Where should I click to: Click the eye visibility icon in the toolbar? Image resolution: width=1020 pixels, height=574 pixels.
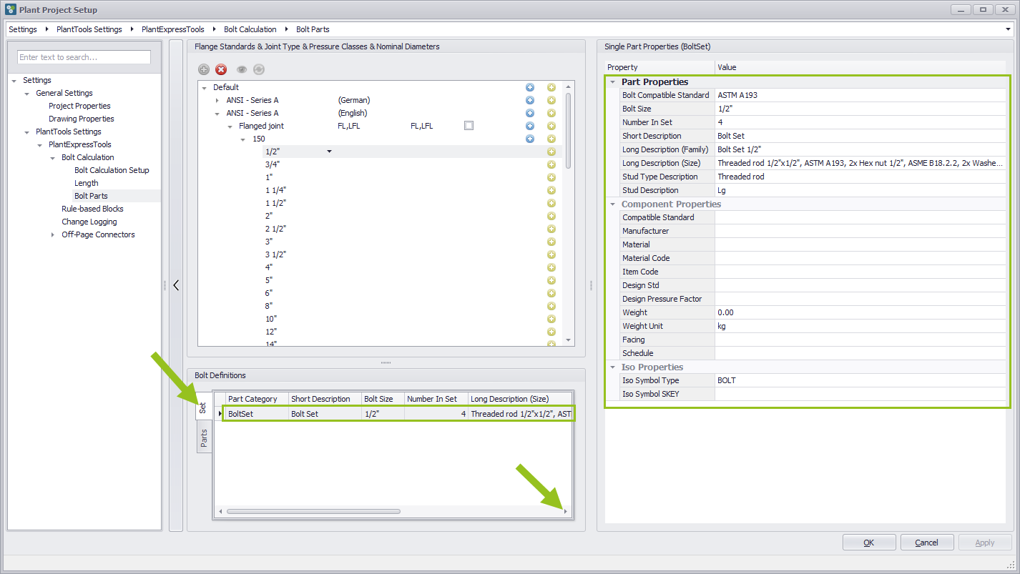(x=242, y=69)
